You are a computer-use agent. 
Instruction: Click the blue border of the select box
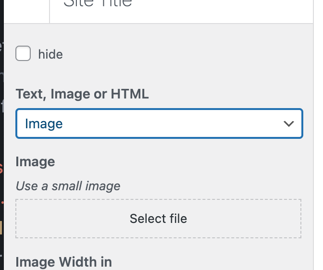(x=159, y=110)
